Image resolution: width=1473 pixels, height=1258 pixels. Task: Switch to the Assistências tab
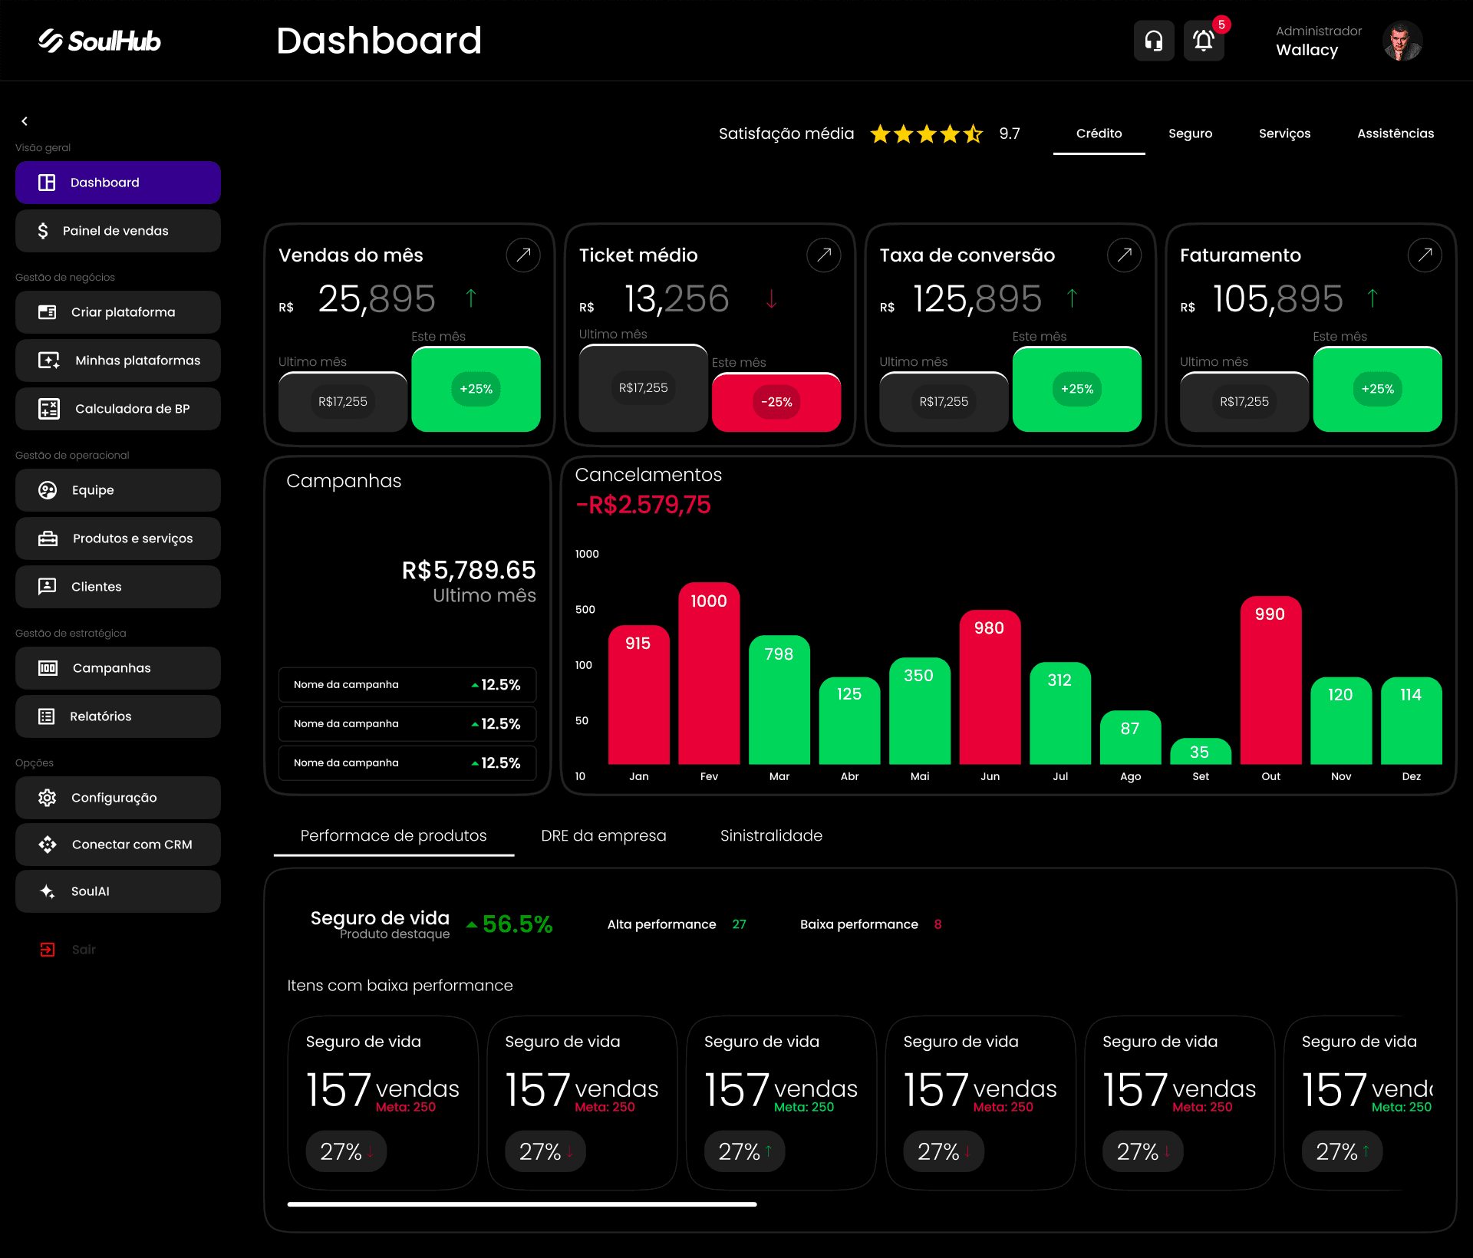click(1396, 133)
